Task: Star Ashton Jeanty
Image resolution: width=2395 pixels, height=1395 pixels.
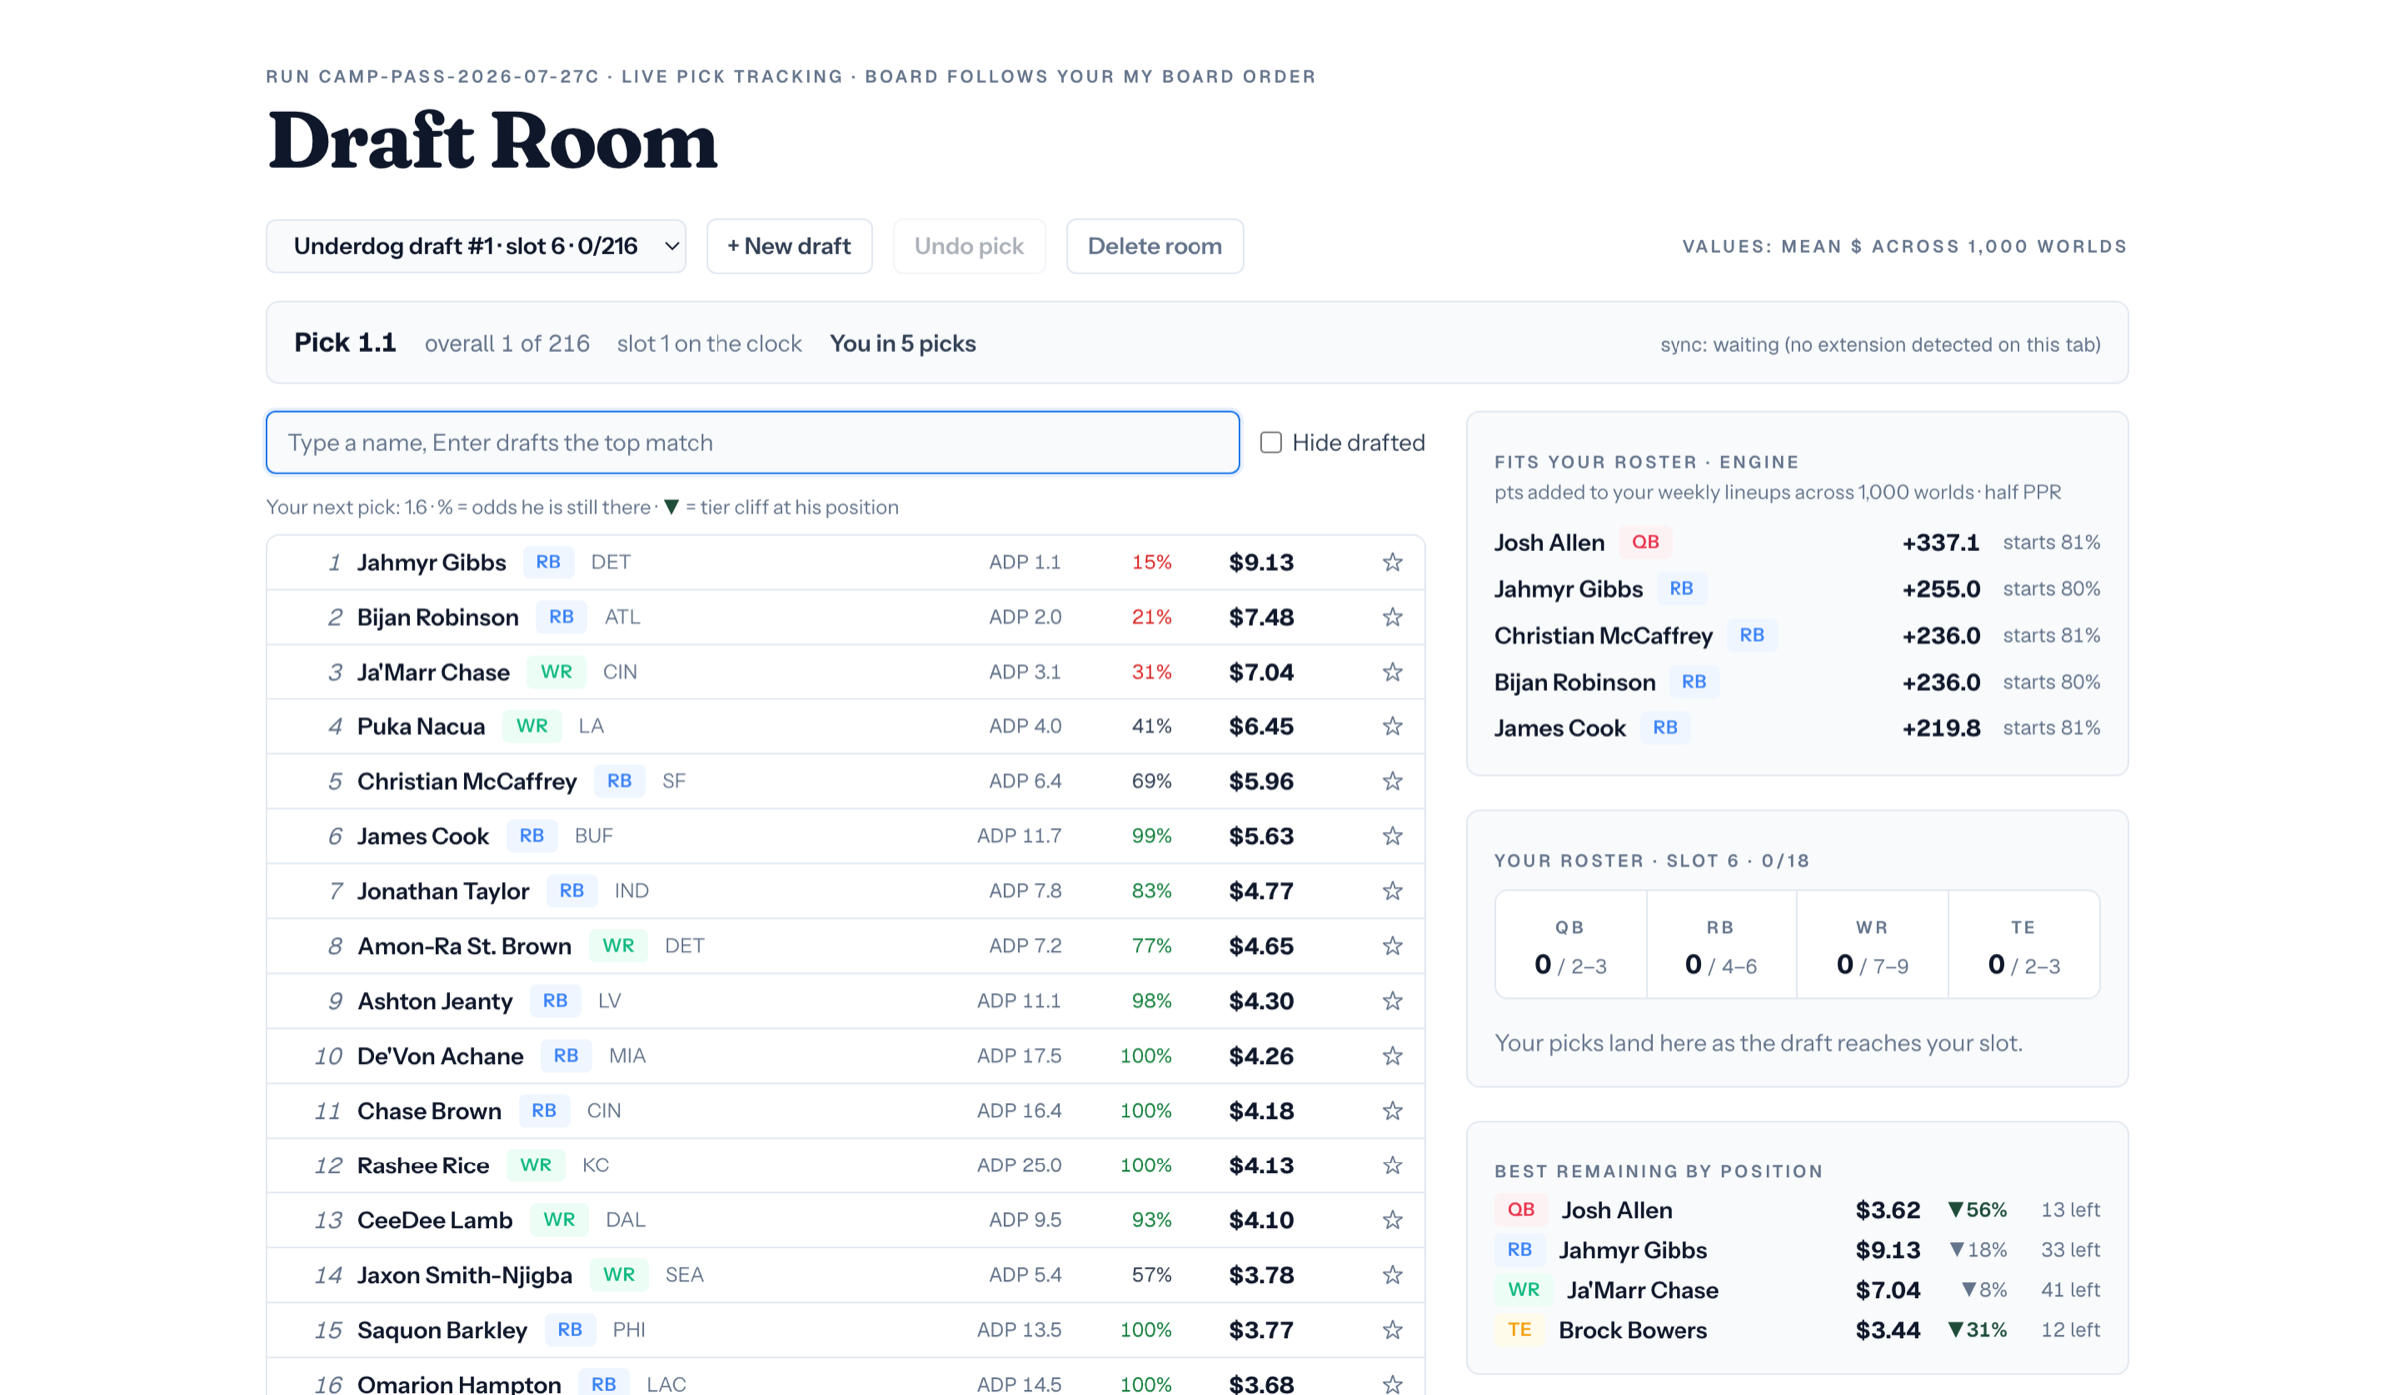Action: pos(1392,1001)
